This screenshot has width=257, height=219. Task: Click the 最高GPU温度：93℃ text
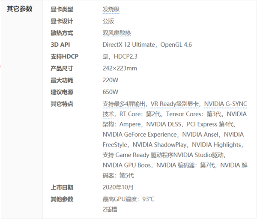(x=128, y=199)
